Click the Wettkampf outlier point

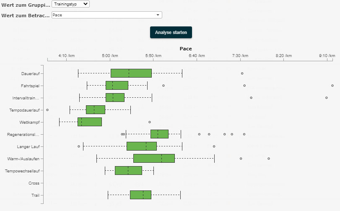click(x=150, y=122)
